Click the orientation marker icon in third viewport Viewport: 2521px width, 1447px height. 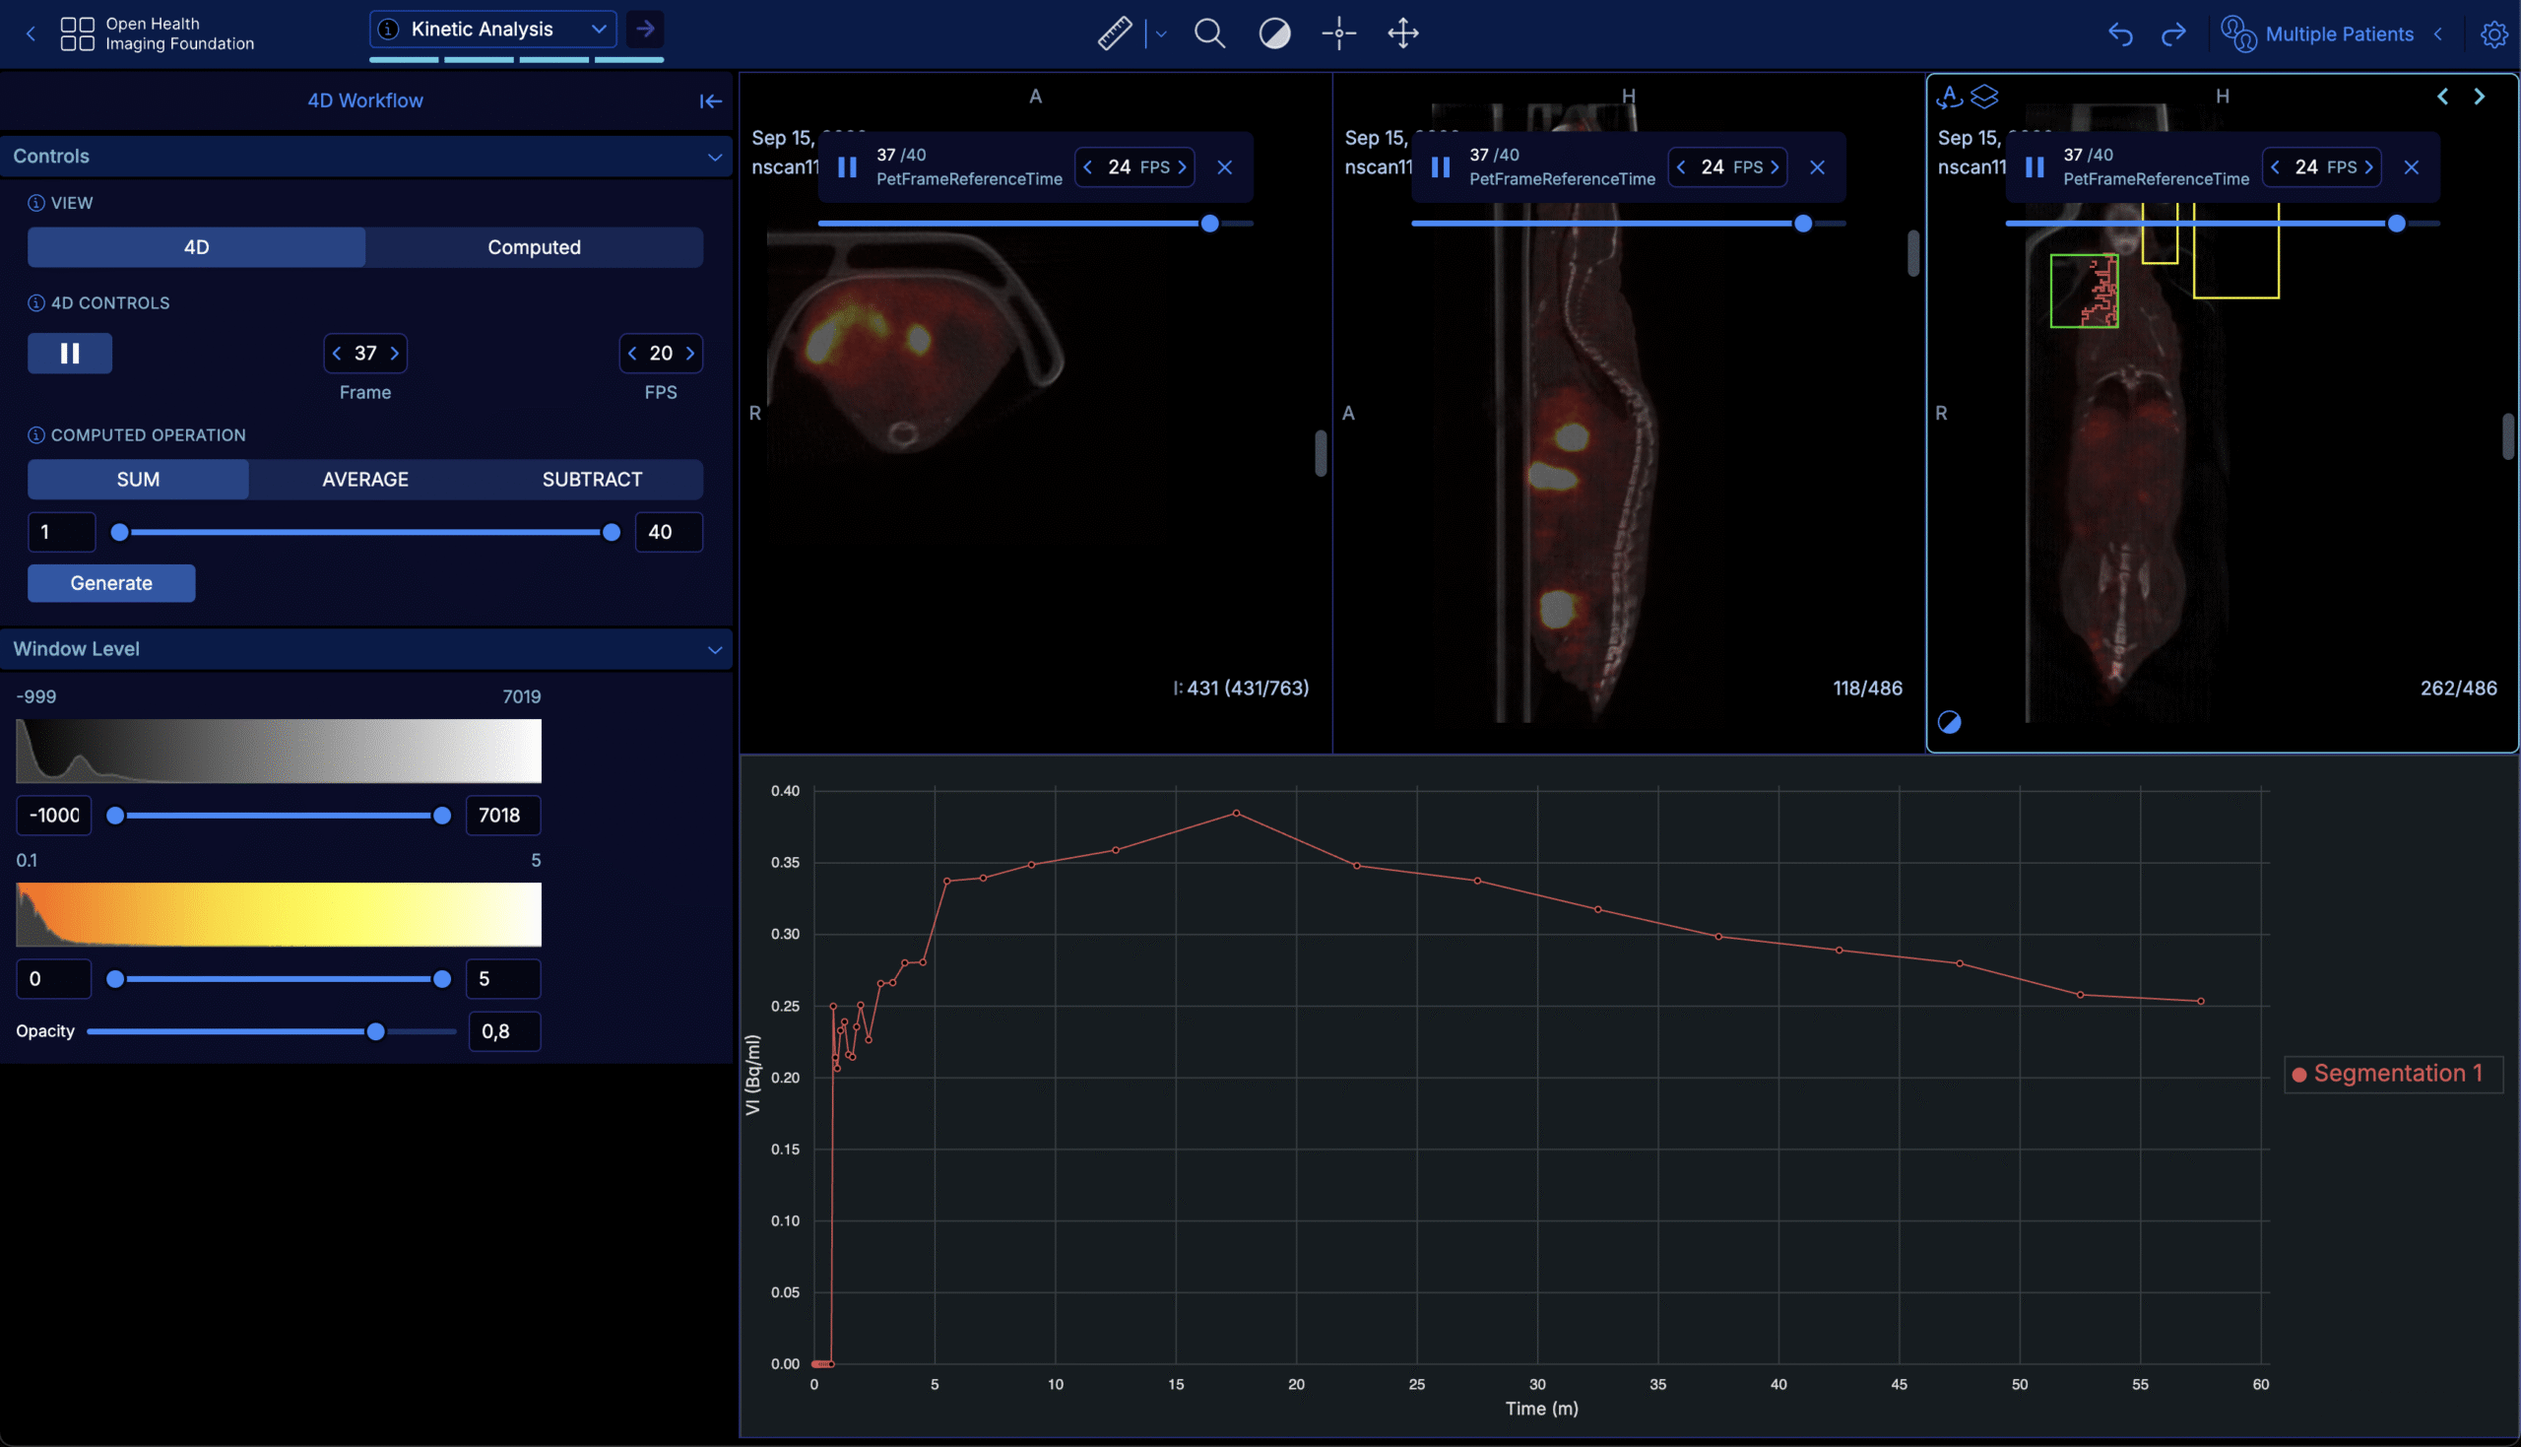tap(1950, 97)
